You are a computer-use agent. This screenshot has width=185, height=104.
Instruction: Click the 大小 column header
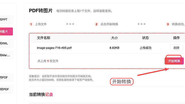(114, 38)
